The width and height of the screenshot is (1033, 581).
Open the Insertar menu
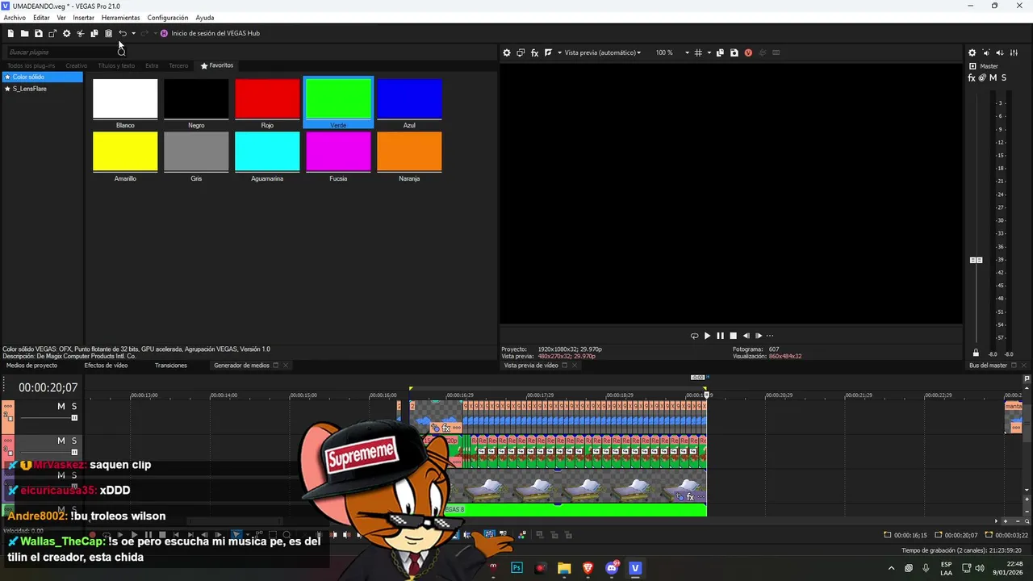pos(83,18)
